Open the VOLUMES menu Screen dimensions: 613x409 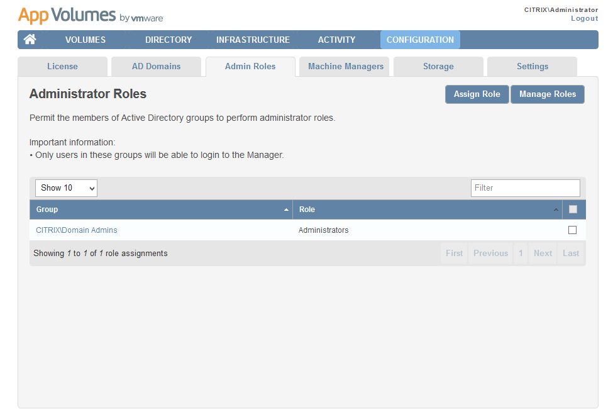tap(86, 40)
